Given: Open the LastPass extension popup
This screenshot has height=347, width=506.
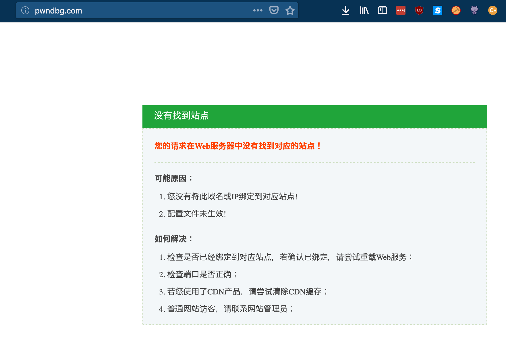Looking at the screenshot, I should tap(401, 10).
